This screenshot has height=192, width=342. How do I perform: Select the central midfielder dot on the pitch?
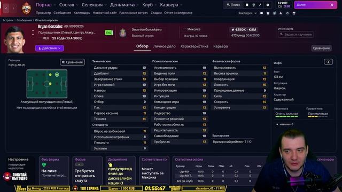tap(50, 84)
